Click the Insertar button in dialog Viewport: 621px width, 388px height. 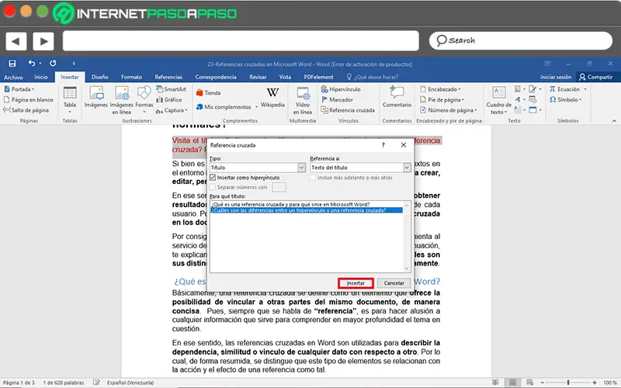pyautogui.click(x=356, y=283)
